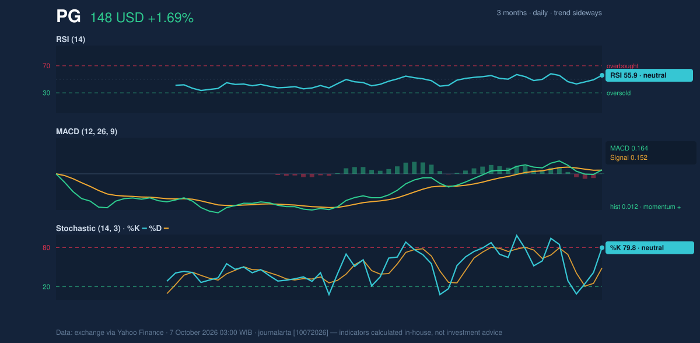Click the %D legend color swatch

[x=166, y=229]
